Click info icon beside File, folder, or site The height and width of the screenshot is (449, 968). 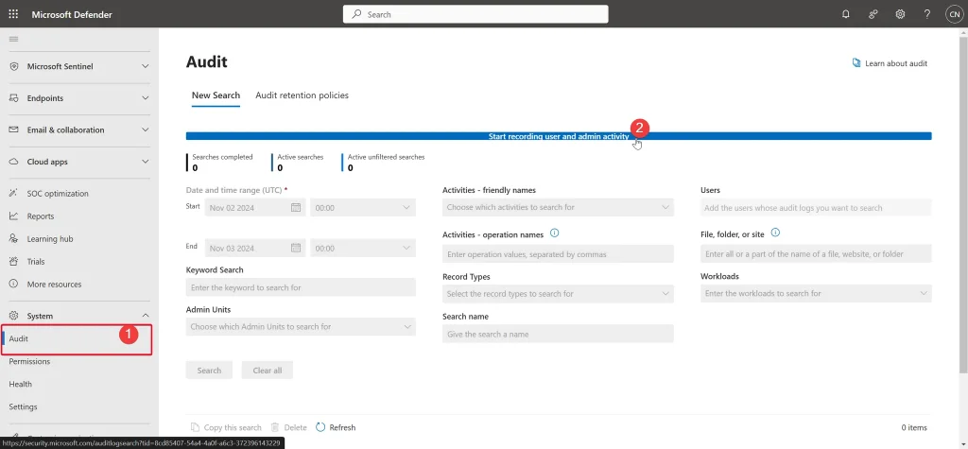click(x=776, y=233)
